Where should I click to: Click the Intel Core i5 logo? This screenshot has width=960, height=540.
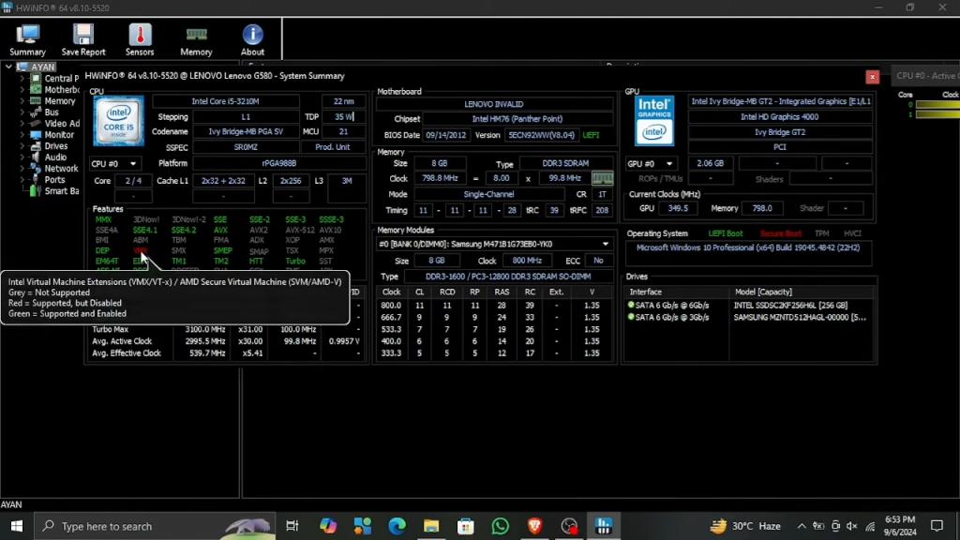coord(119,121)
